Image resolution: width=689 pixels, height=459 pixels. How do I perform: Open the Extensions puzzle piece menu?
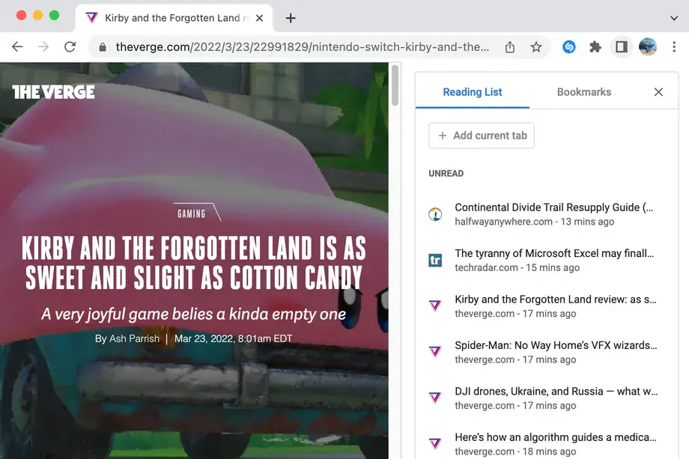[x=595, y=47]
